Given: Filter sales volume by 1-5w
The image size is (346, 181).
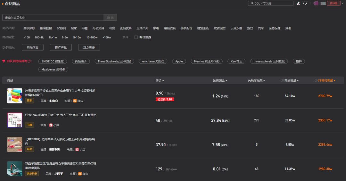Looking at the screenshot, I should pos(65,37).
